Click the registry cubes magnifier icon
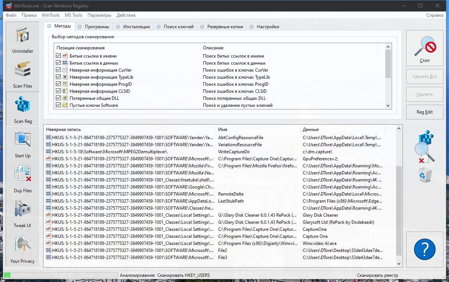The height and width of the screenshot is (282, 449). click(x=426, y=146)
